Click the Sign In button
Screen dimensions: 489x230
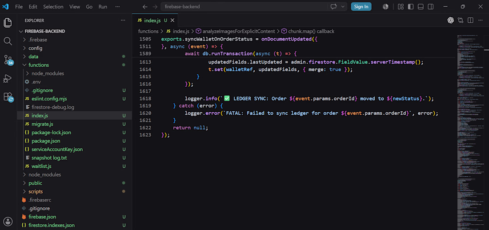click(361, 7)
